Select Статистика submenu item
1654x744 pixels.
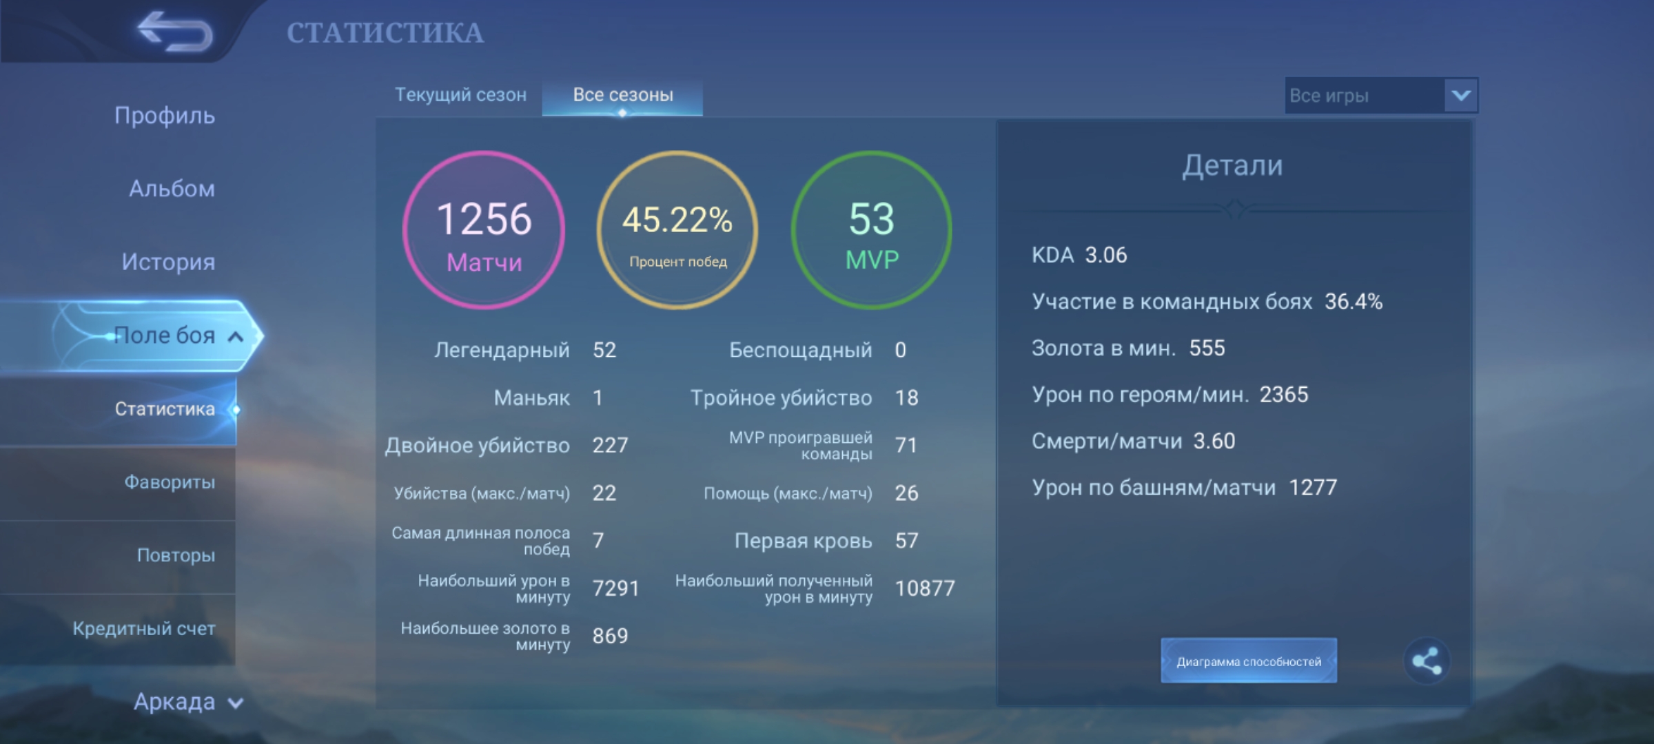point(165,409)
